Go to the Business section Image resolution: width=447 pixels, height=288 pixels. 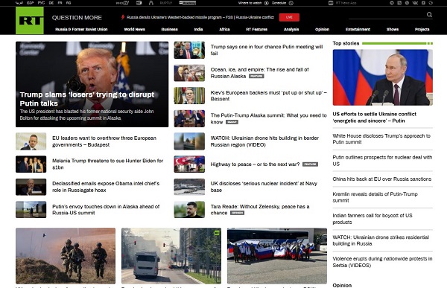[x=170, y=29]
